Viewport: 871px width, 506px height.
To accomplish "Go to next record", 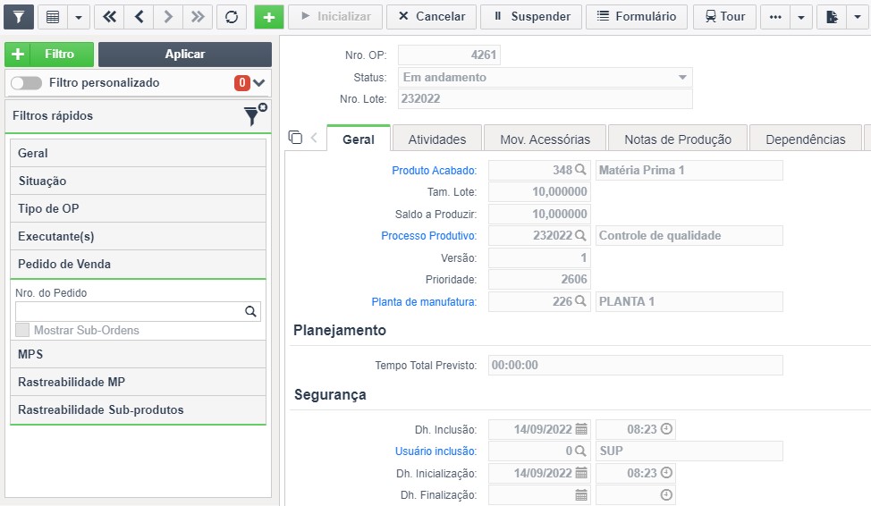I will pyautogui.click(x=168, y=17).
